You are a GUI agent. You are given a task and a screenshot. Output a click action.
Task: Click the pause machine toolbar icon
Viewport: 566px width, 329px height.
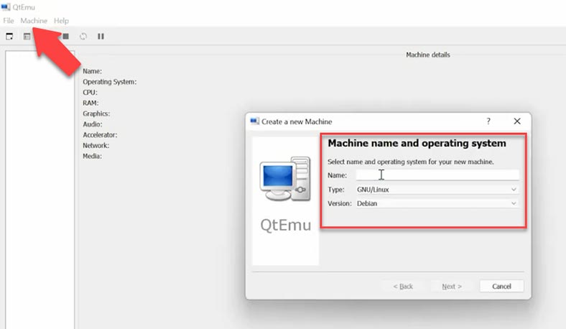coord(101,36)
